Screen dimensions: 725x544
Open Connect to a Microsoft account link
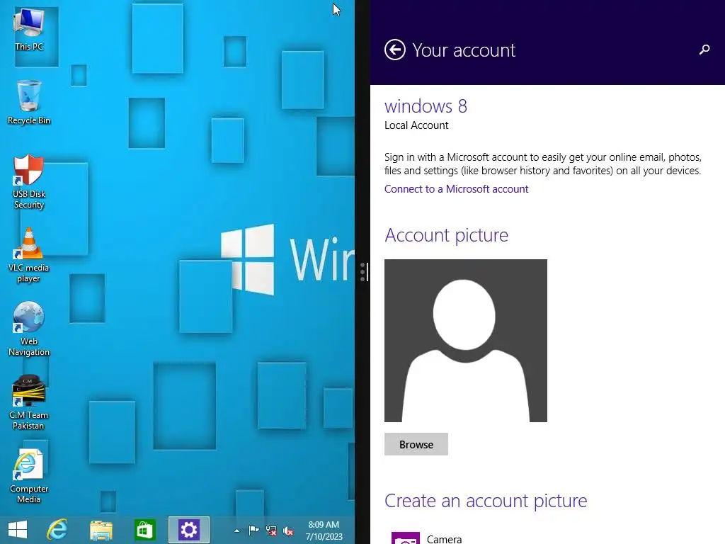point(456,188)
